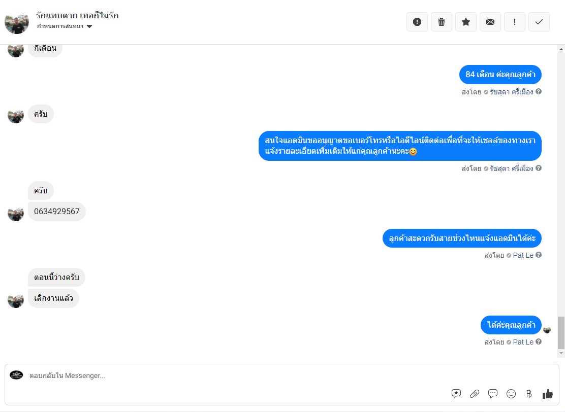This screenshot has width=565, height=412.
Task: Open Pat Le sender link under last message
Action: tap(523, 342)
